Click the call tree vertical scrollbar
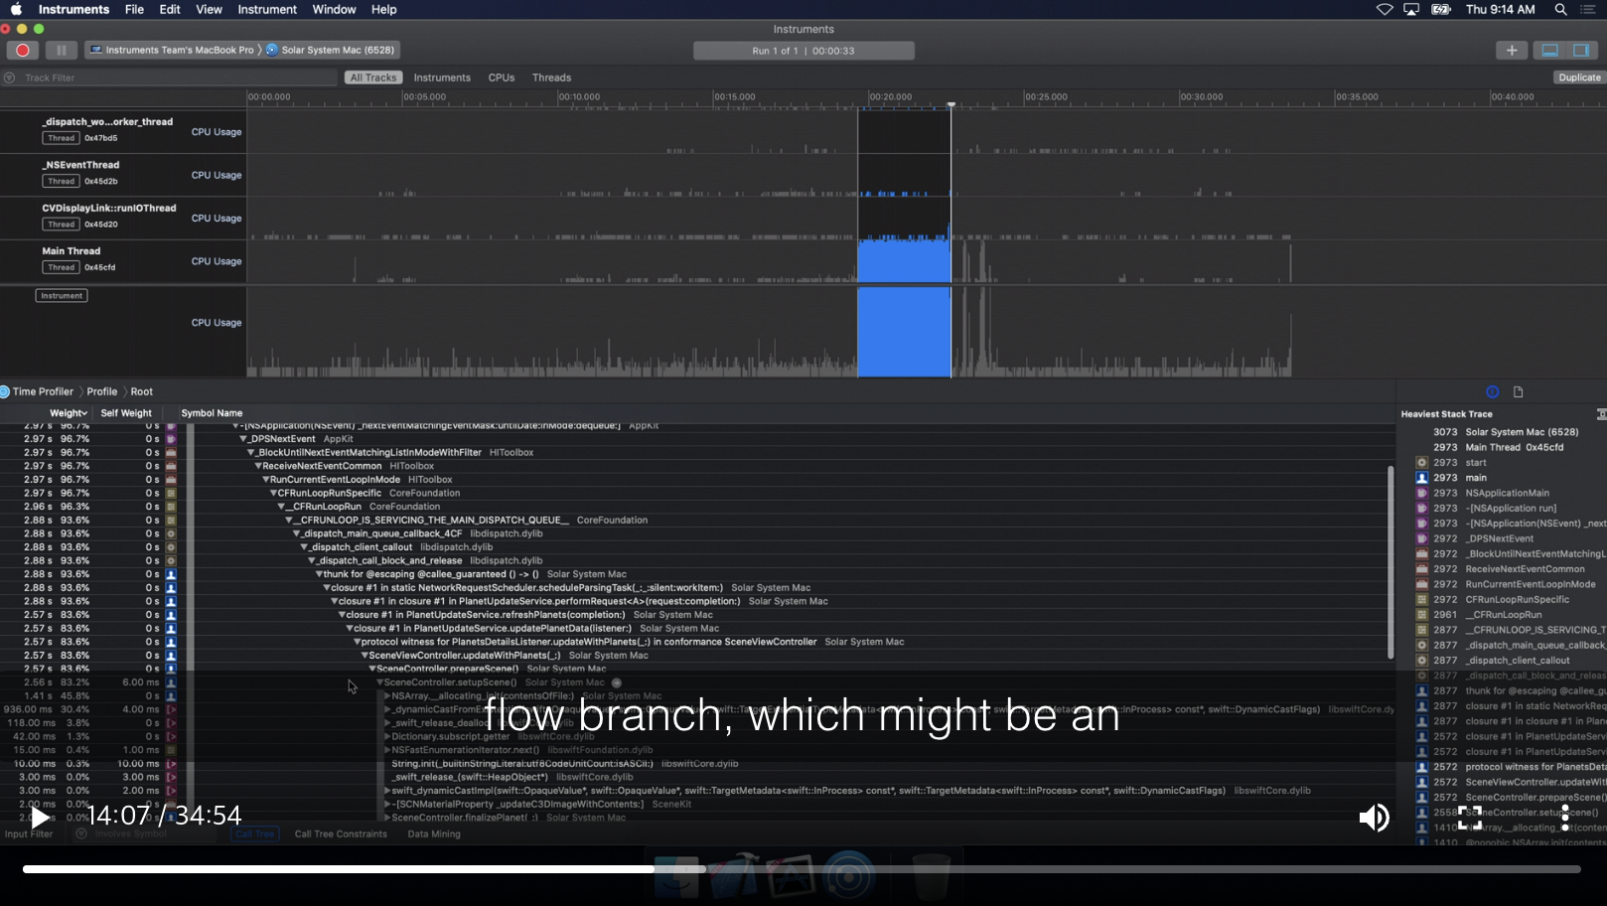 pyautogui.click(x=1390, y=562)
